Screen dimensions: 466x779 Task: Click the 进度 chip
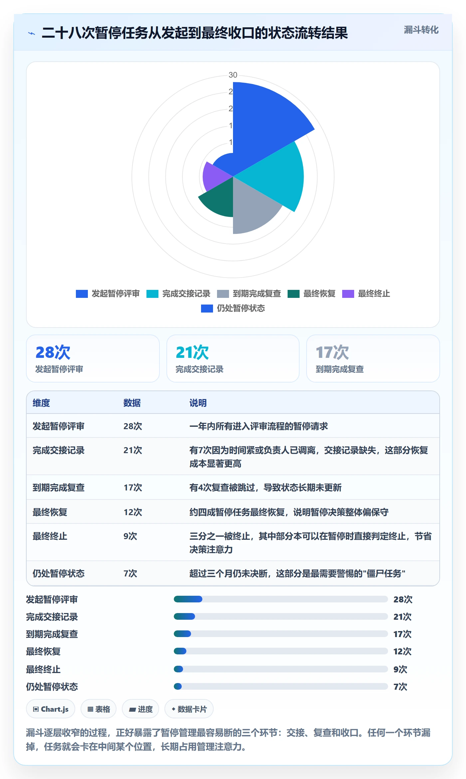tap(140, 709)
